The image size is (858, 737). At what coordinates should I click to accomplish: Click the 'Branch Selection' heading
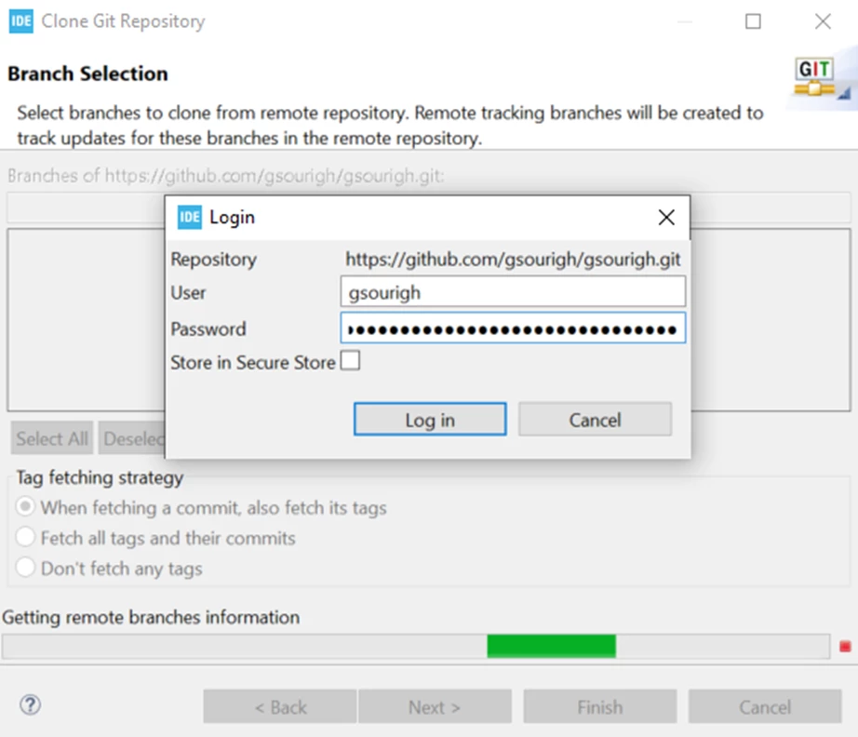coord(87,74)
